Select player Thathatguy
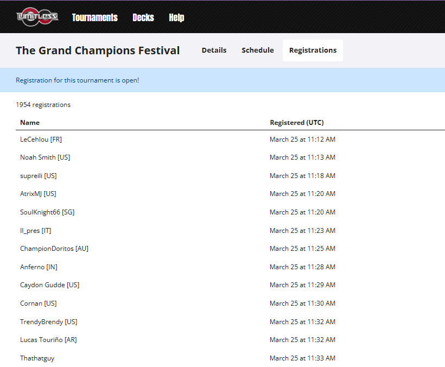This screenshot has width=445, height=367. (37, 358)
